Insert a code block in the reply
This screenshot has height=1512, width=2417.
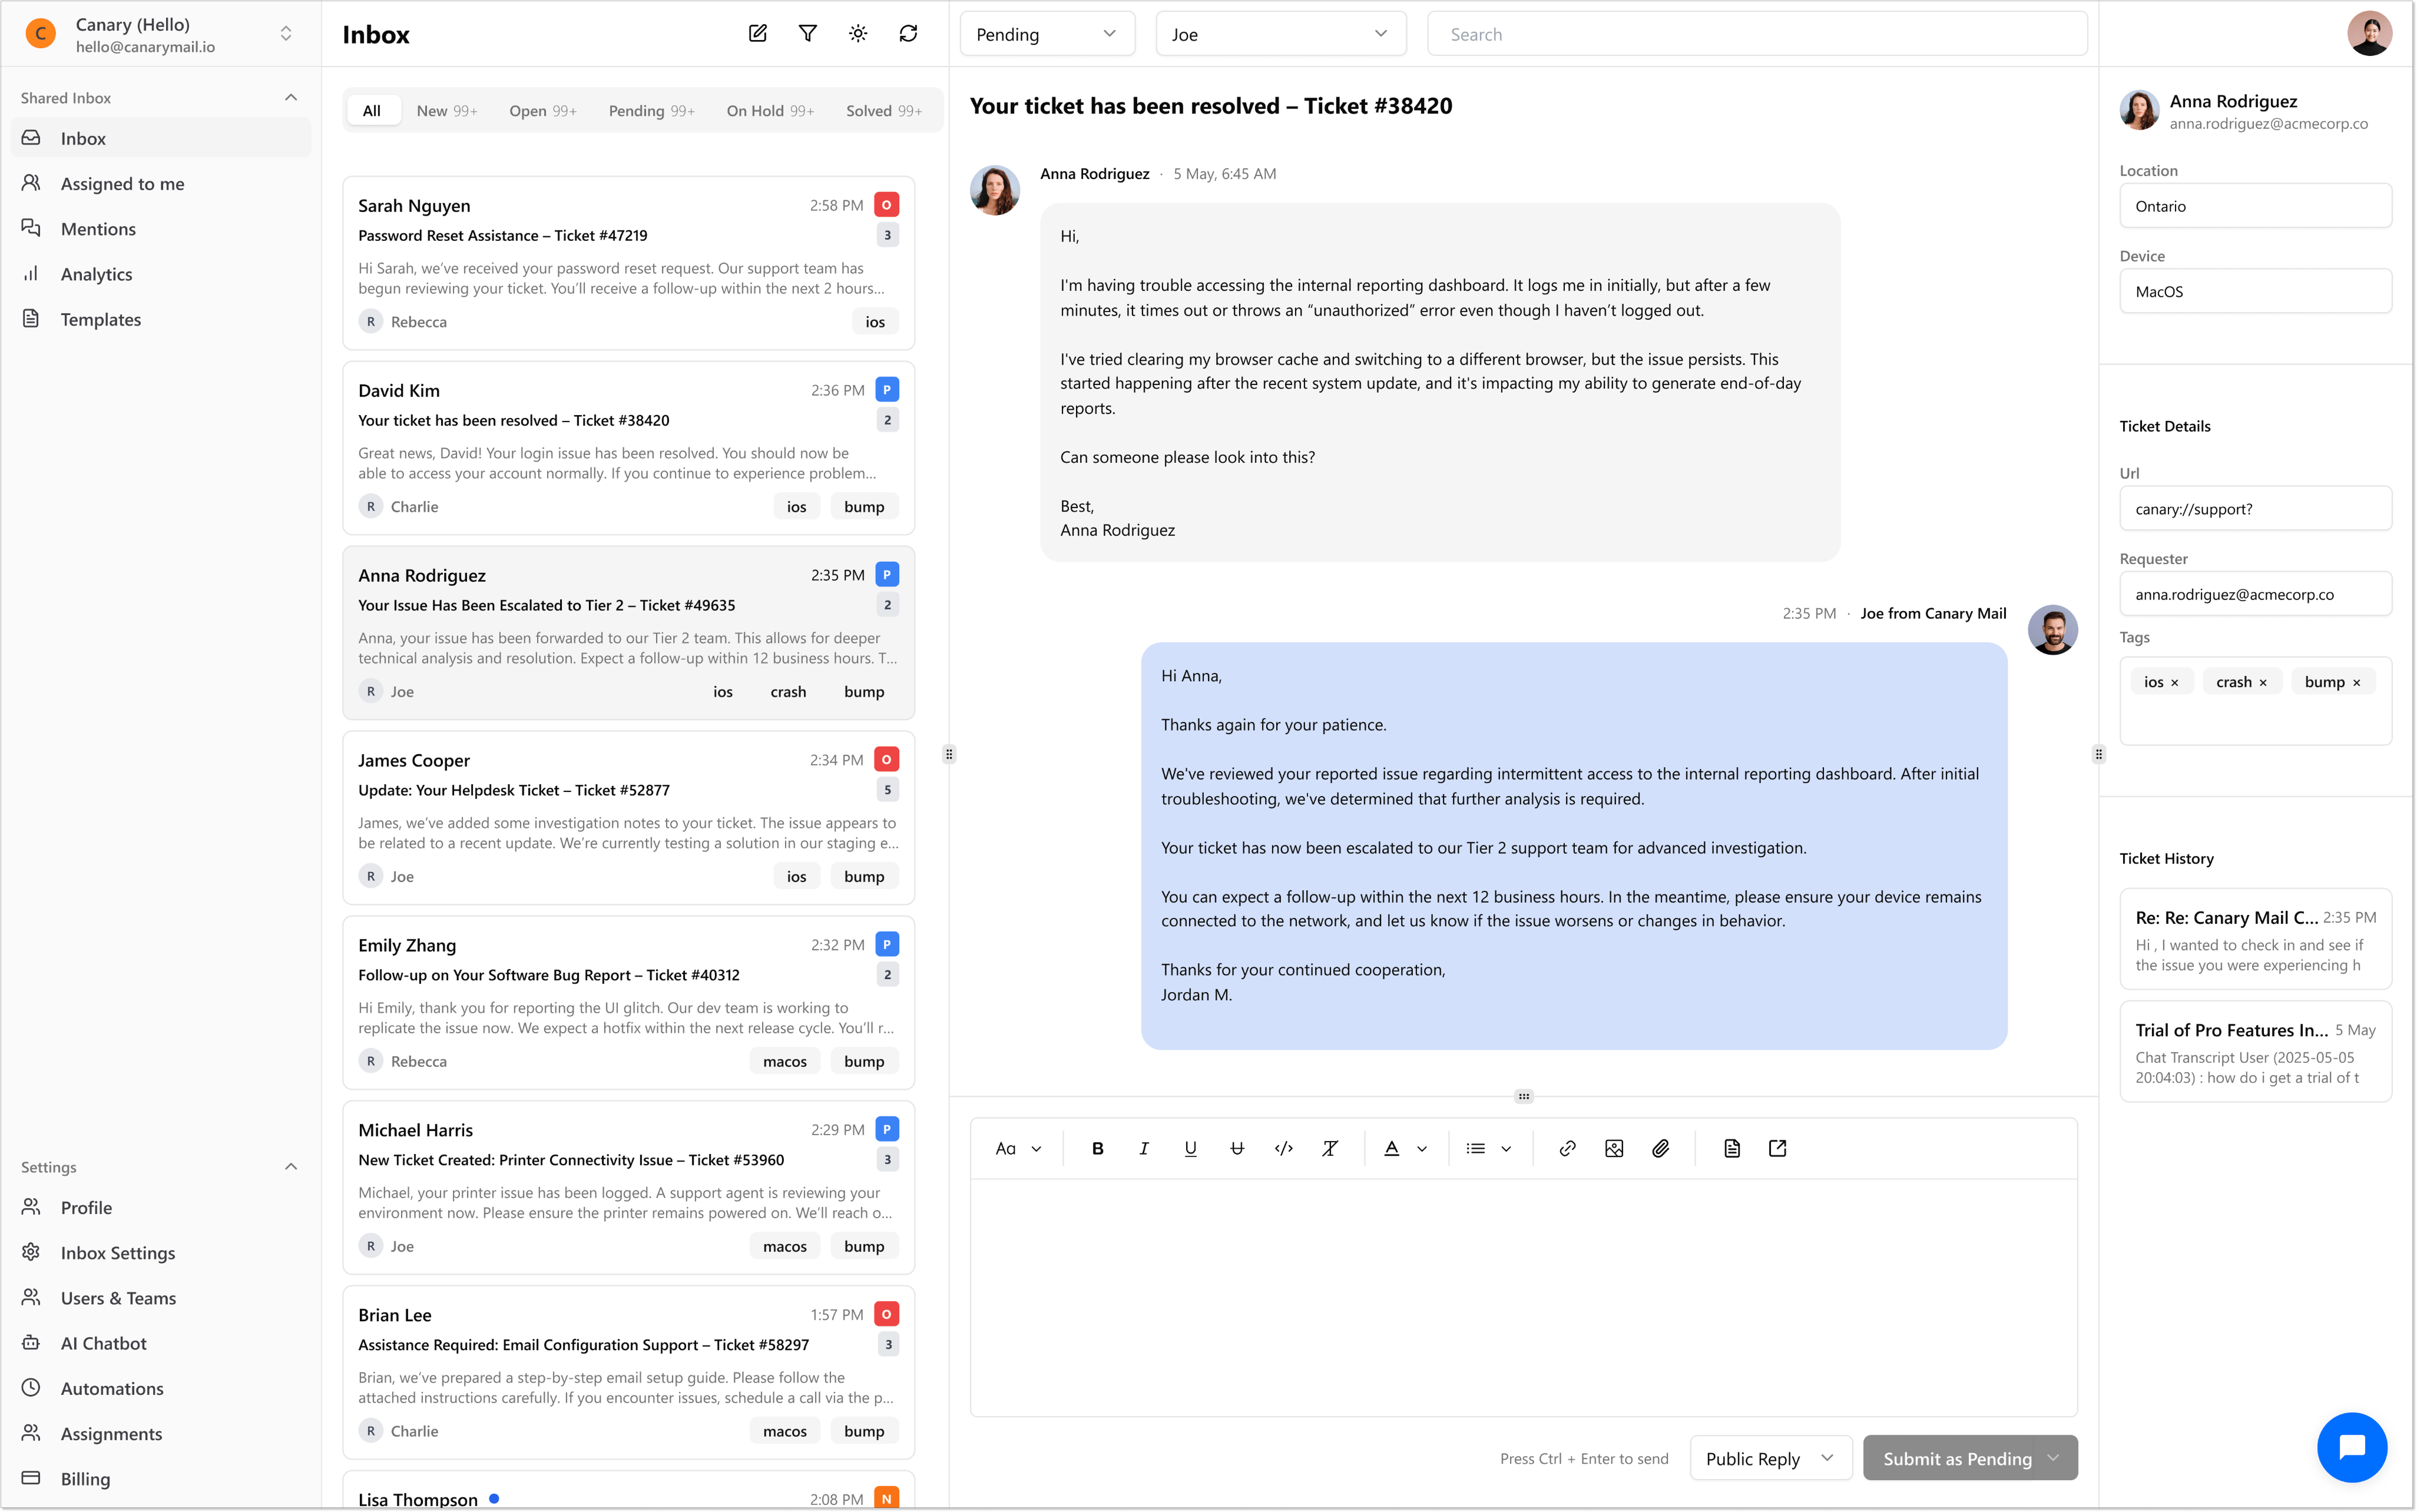click(x=1283, y=1148)
